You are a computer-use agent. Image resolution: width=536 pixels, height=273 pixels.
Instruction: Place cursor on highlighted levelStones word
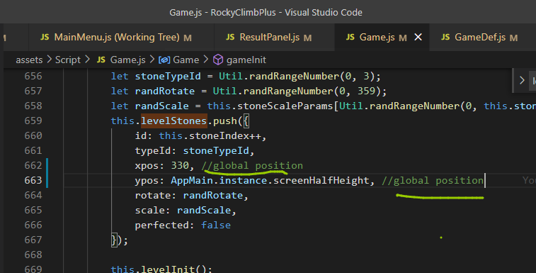[x=174, y=121]
